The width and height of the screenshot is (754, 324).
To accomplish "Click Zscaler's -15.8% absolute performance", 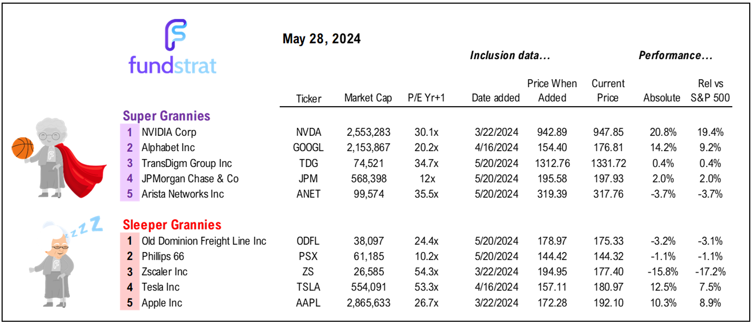I will coord(663,272).
